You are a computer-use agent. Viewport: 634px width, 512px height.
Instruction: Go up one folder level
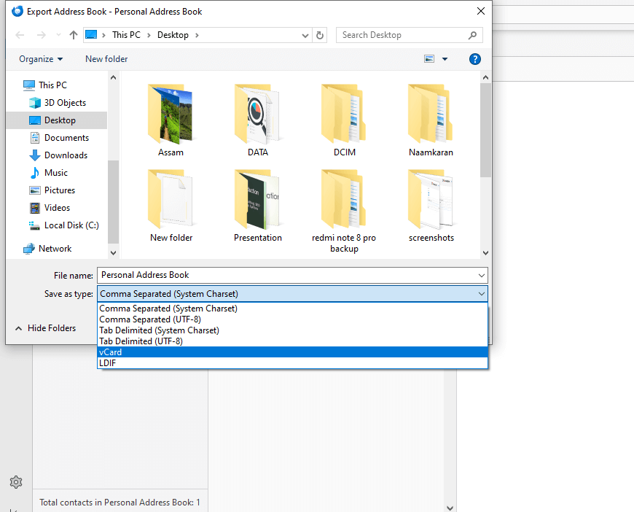[x=74, y=35]
